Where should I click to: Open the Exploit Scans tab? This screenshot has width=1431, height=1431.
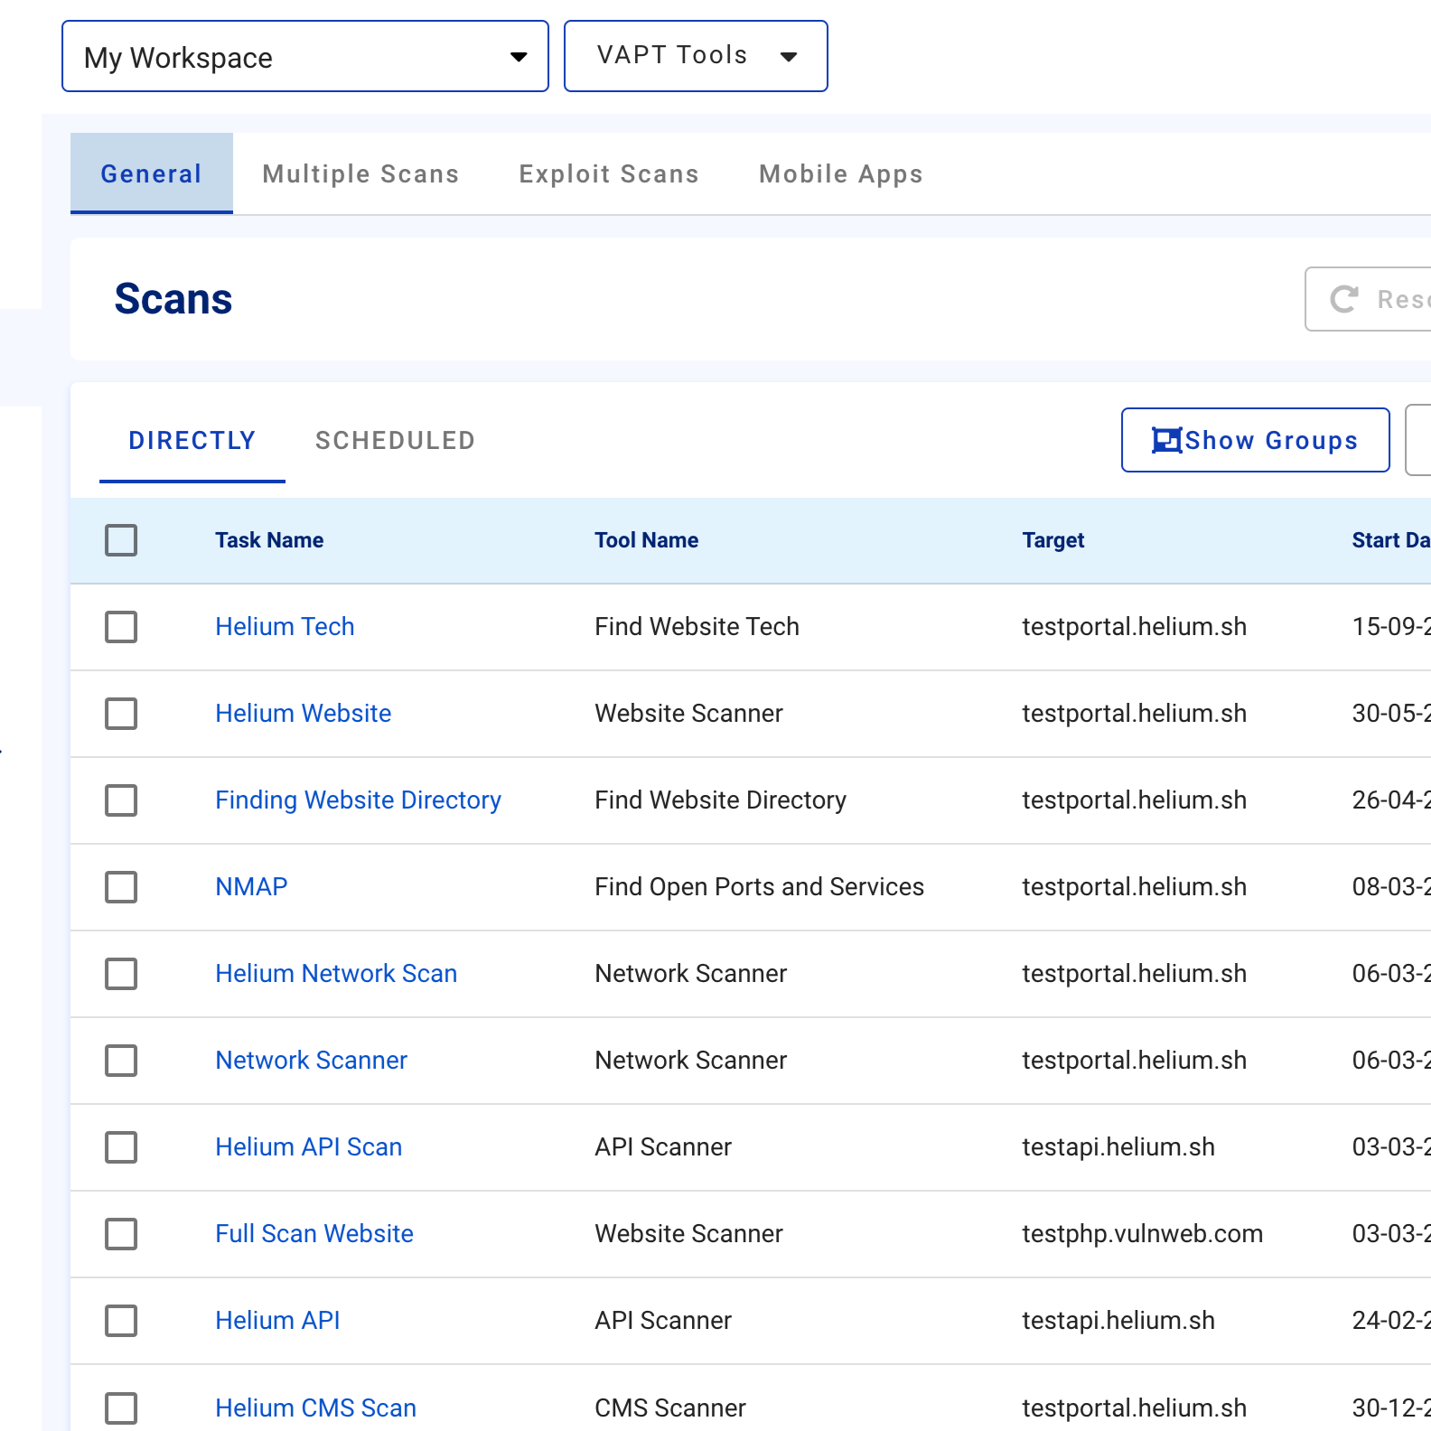(x=609, y=173)
